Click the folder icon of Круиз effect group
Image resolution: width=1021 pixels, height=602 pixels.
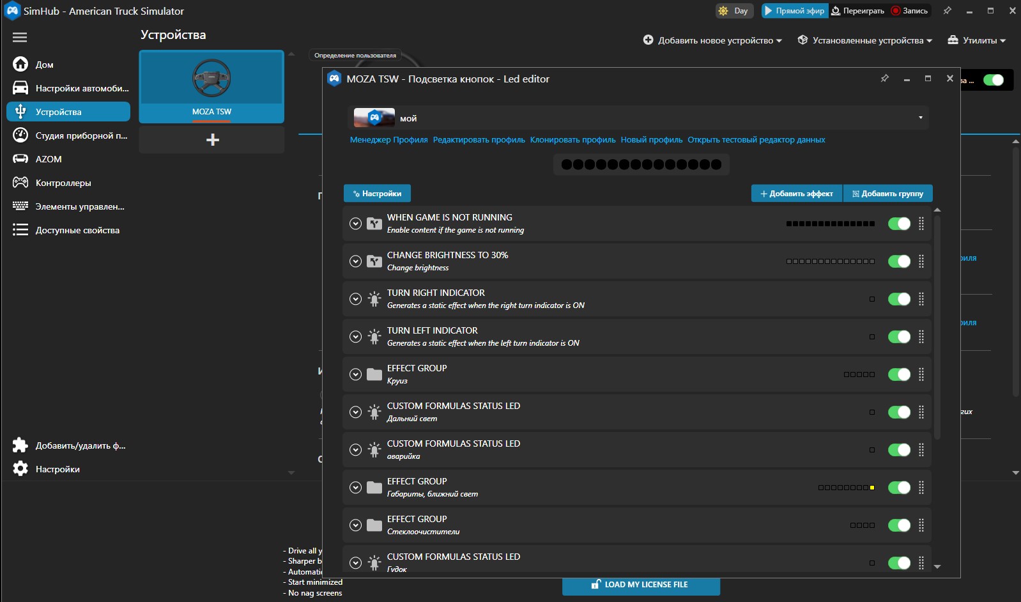pos(374,374)
